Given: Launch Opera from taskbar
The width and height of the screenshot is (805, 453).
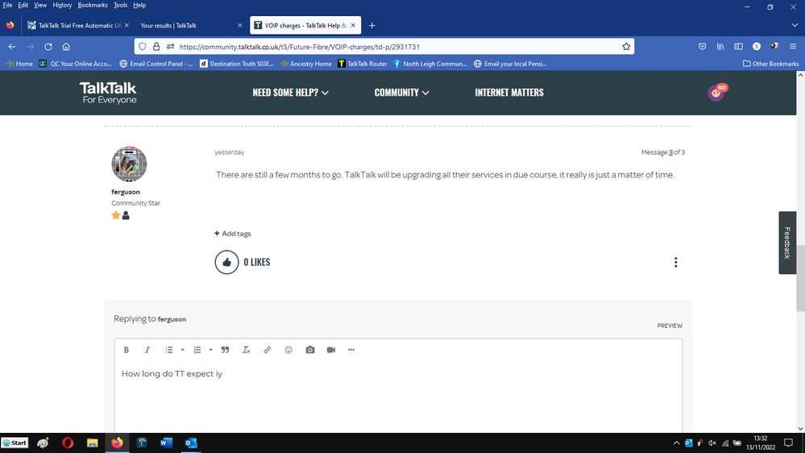Looking at the screenshot, I should [x=68, y=443].
